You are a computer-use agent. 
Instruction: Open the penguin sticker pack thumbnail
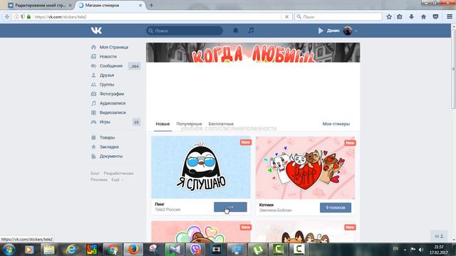pyautogui.click(x=201, y=168)
